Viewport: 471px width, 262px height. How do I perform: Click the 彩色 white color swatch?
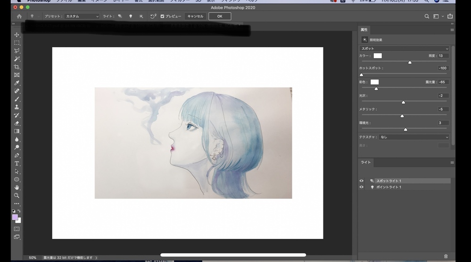click(x=374, y=82)
